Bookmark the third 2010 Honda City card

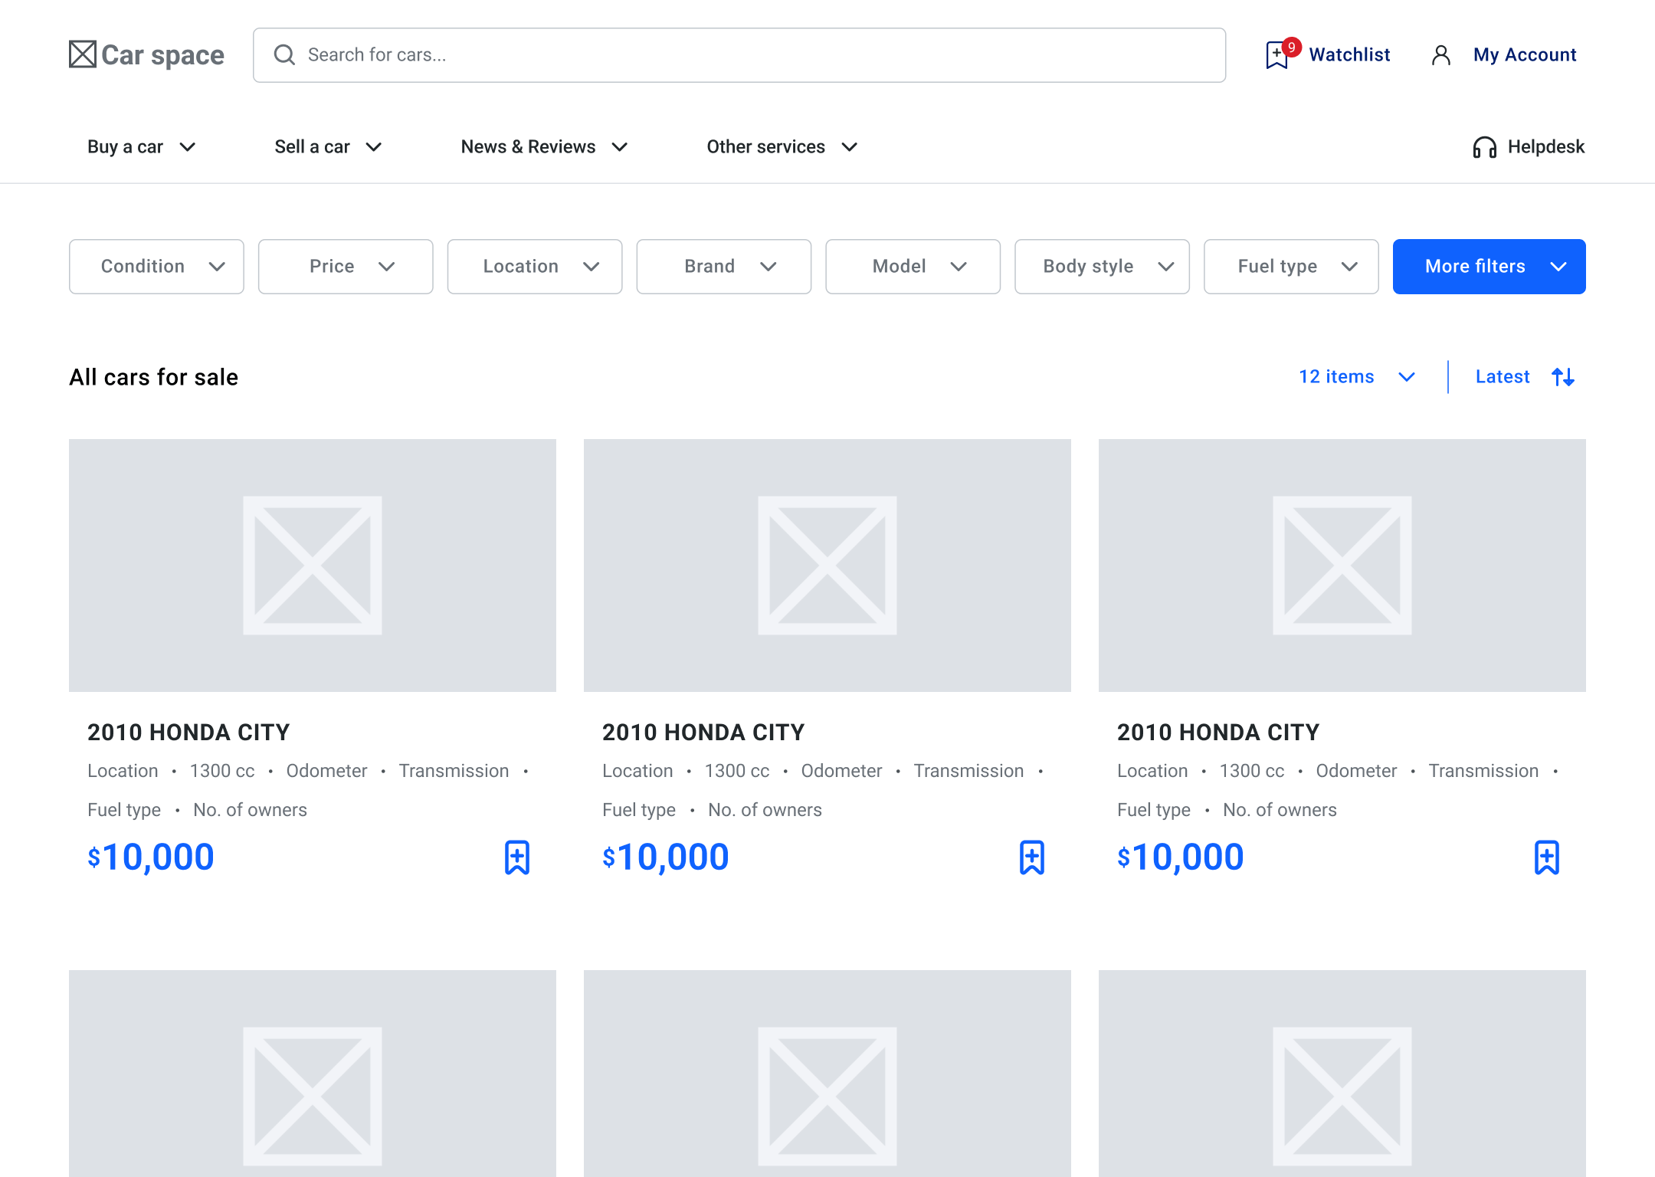[1547, 857]
